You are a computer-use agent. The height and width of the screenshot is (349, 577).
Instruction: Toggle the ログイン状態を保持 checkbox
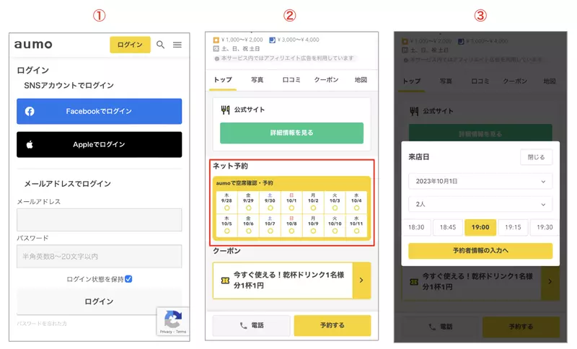click(128, 279)
